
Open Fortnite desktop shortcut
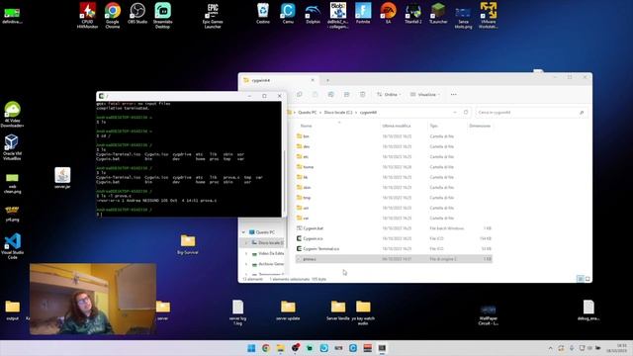pos(363,13)
